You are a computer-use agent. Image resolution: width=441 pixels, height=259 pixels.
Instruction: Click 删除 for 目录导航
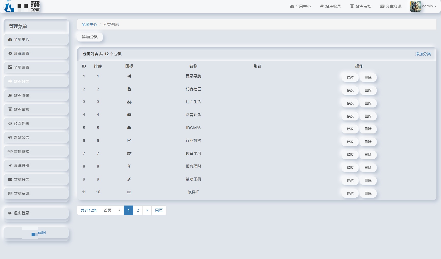(368, 77)
